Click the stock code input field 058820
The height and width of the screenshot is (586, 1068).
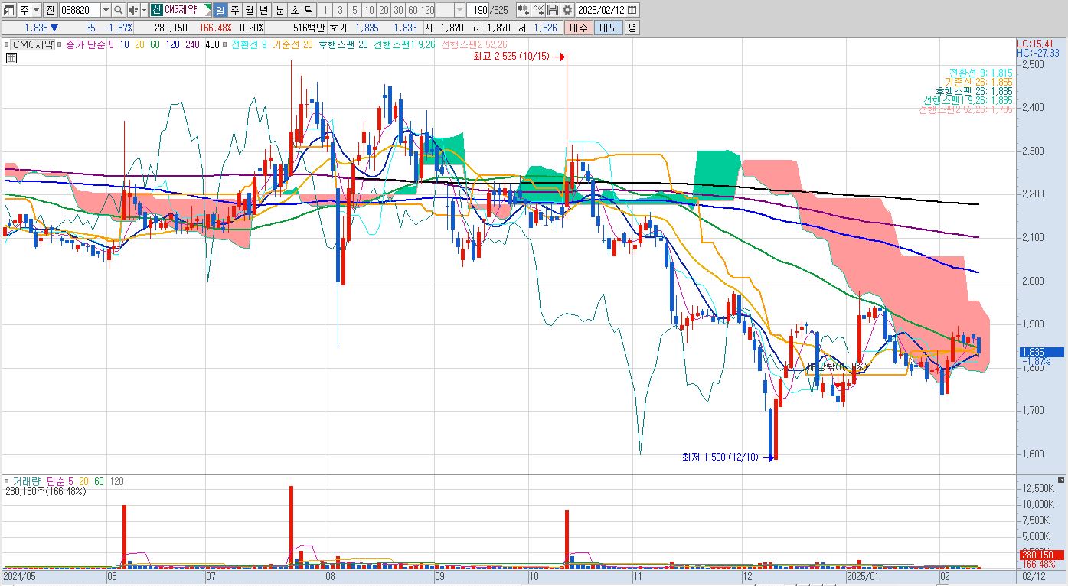coord(80,10)
